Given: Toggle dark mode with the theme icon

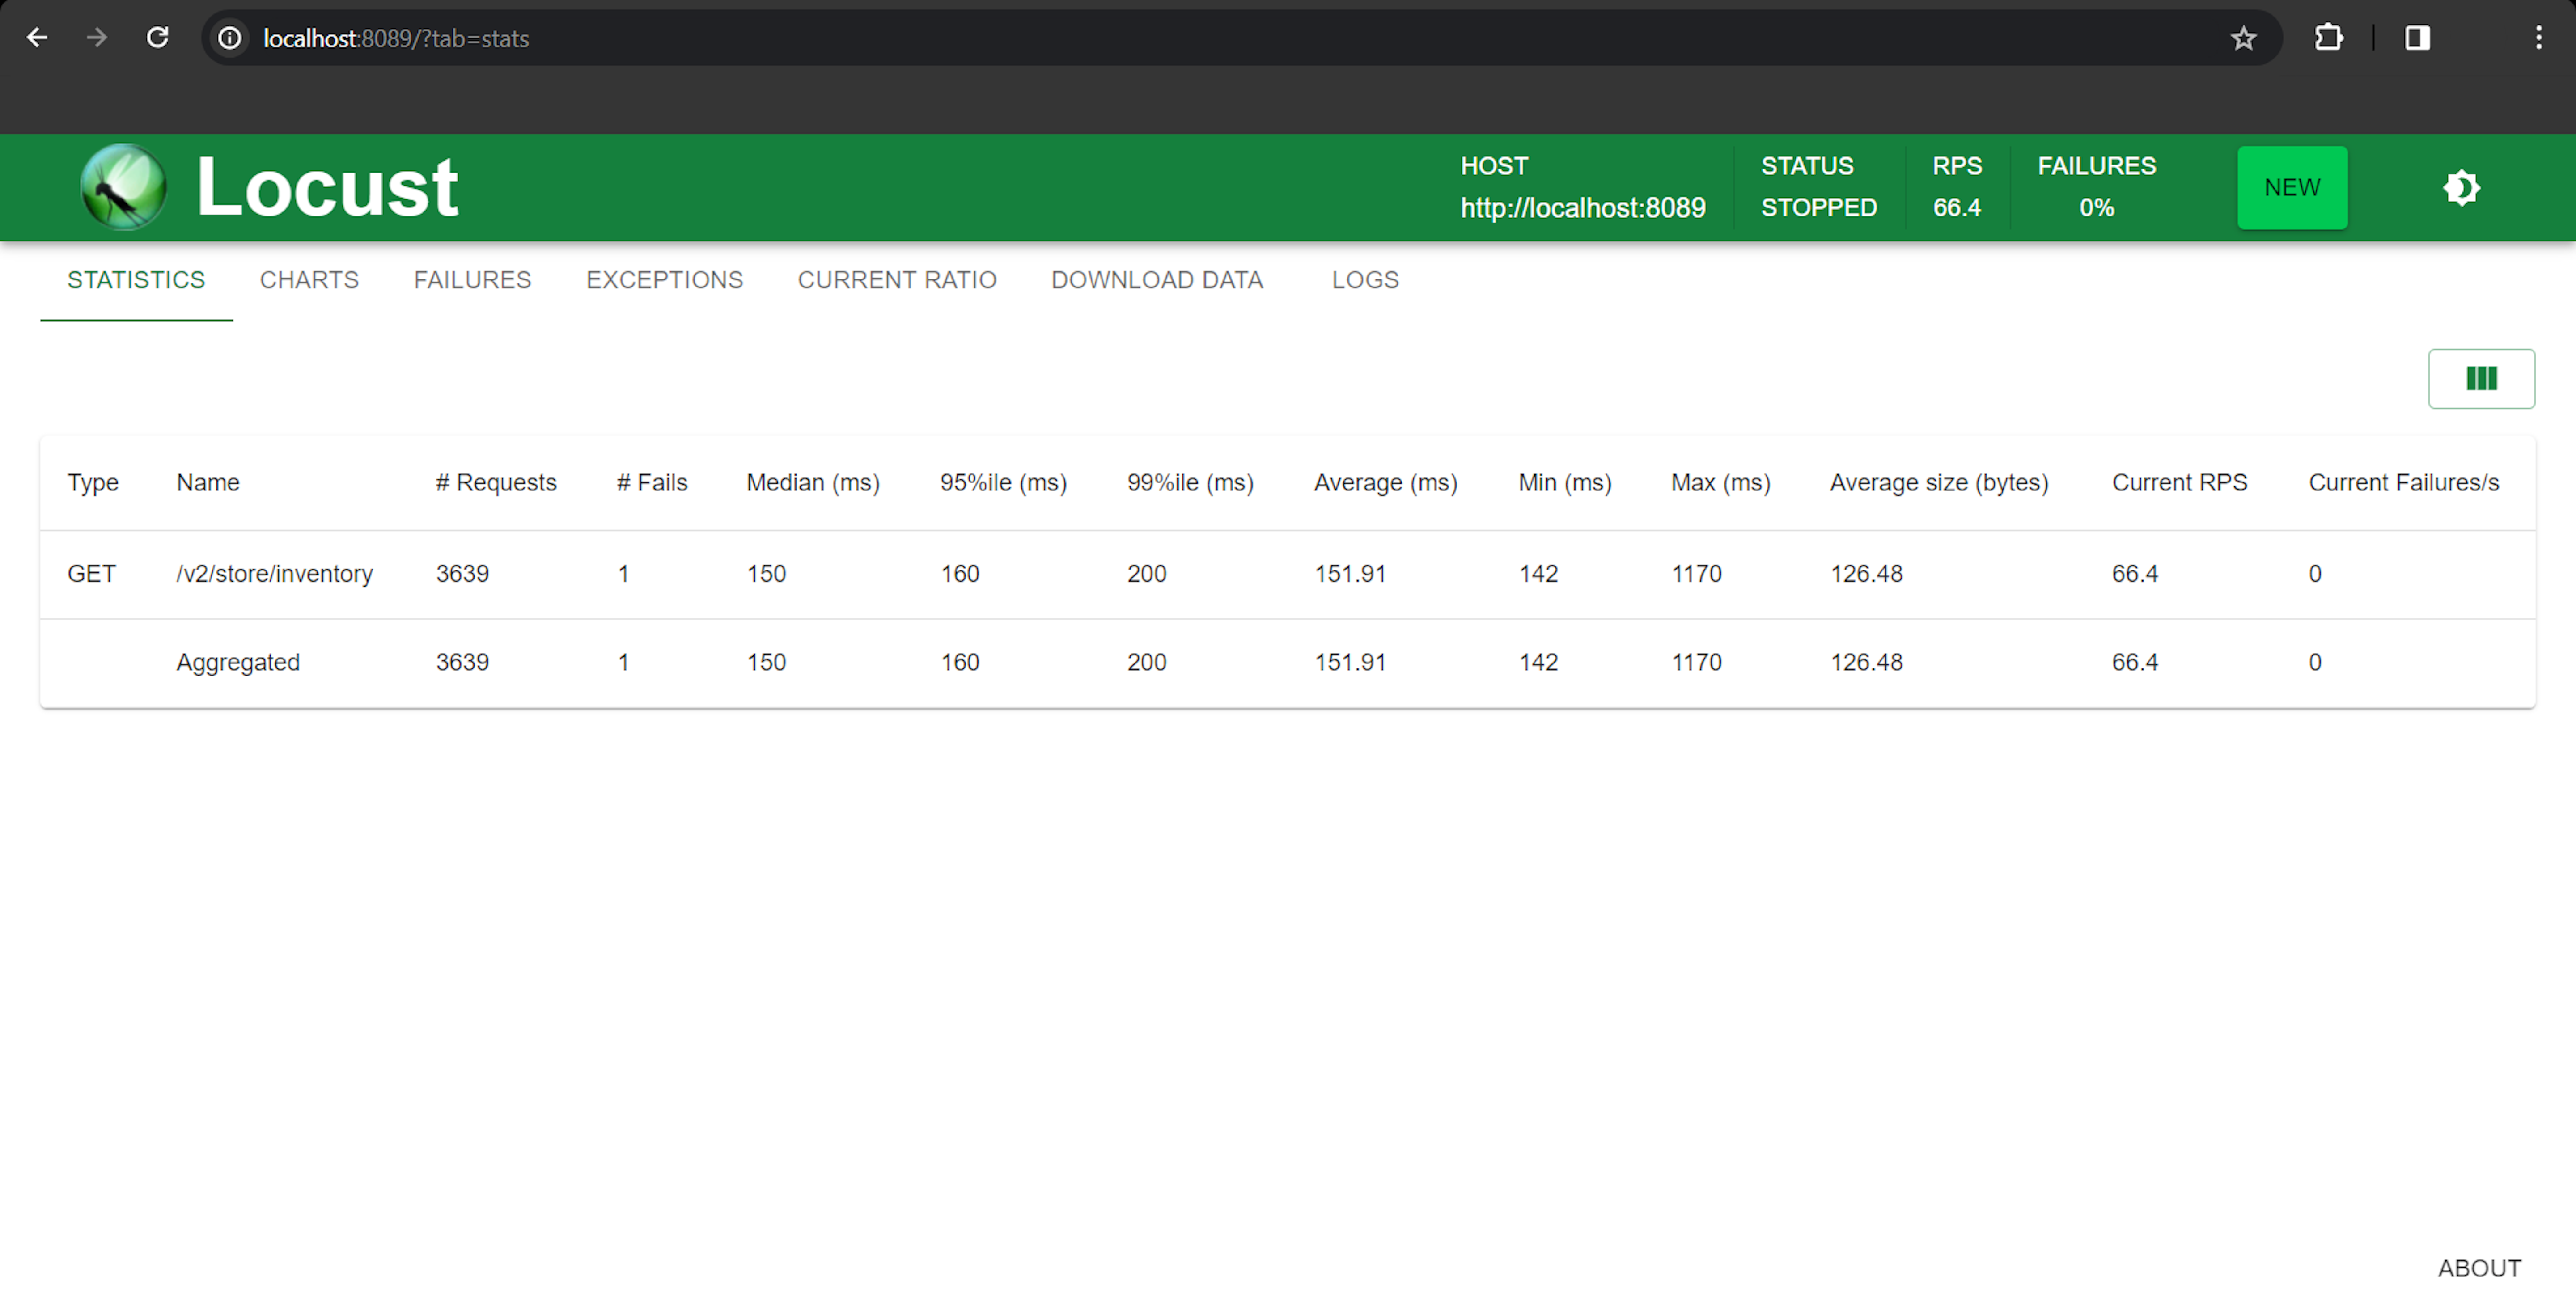Looking at the screenshot, I should [2461, 187].
